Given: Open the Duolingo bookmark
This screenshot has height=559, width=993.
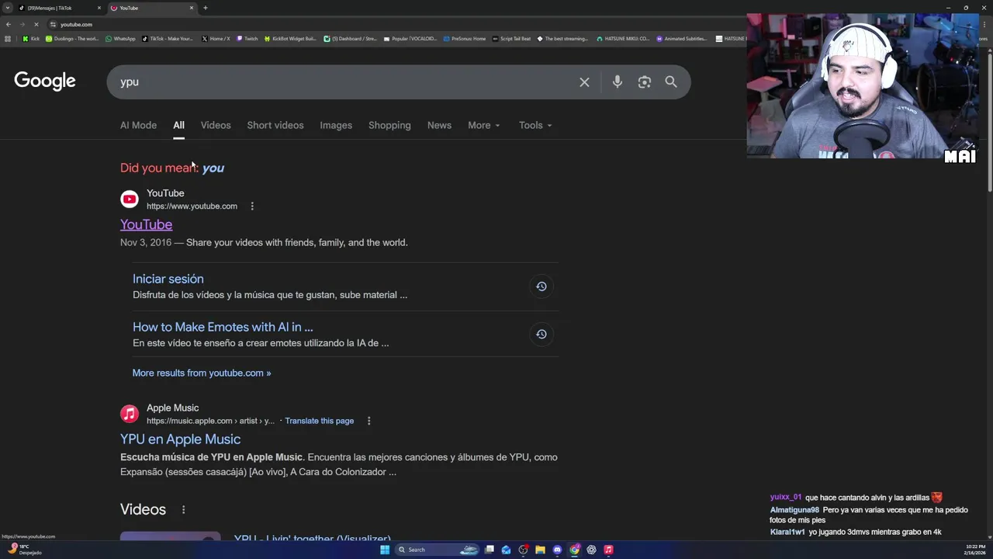Looking at the screenshot, I should point(72,39).
